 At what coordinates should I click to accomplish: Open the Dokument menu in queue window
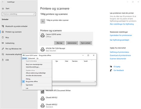pyautogui.click(x=32, y=58)
